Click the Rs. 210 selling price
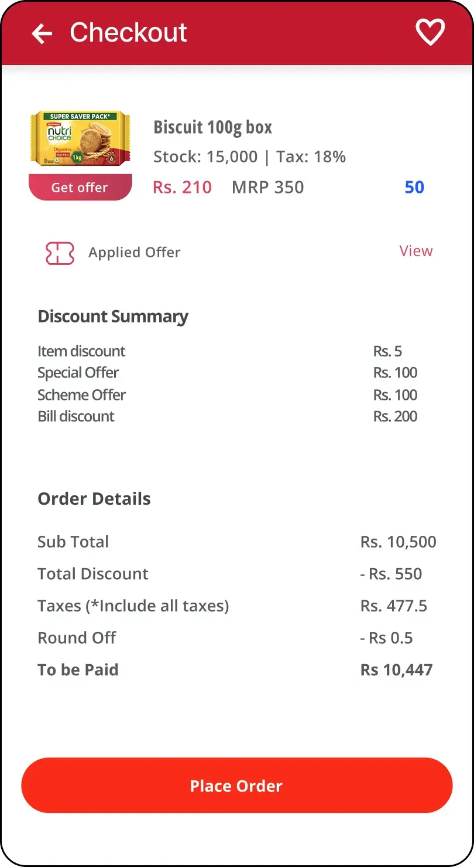 [x=182, y=188]
